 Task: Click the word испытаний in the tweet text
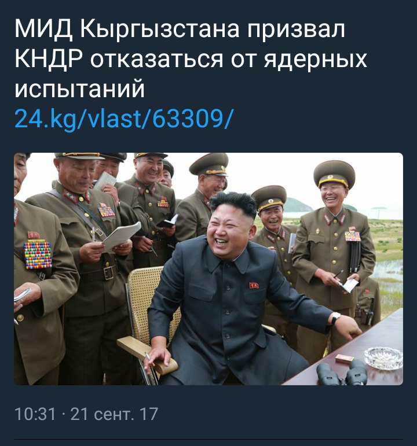click(x=79, y=88)
